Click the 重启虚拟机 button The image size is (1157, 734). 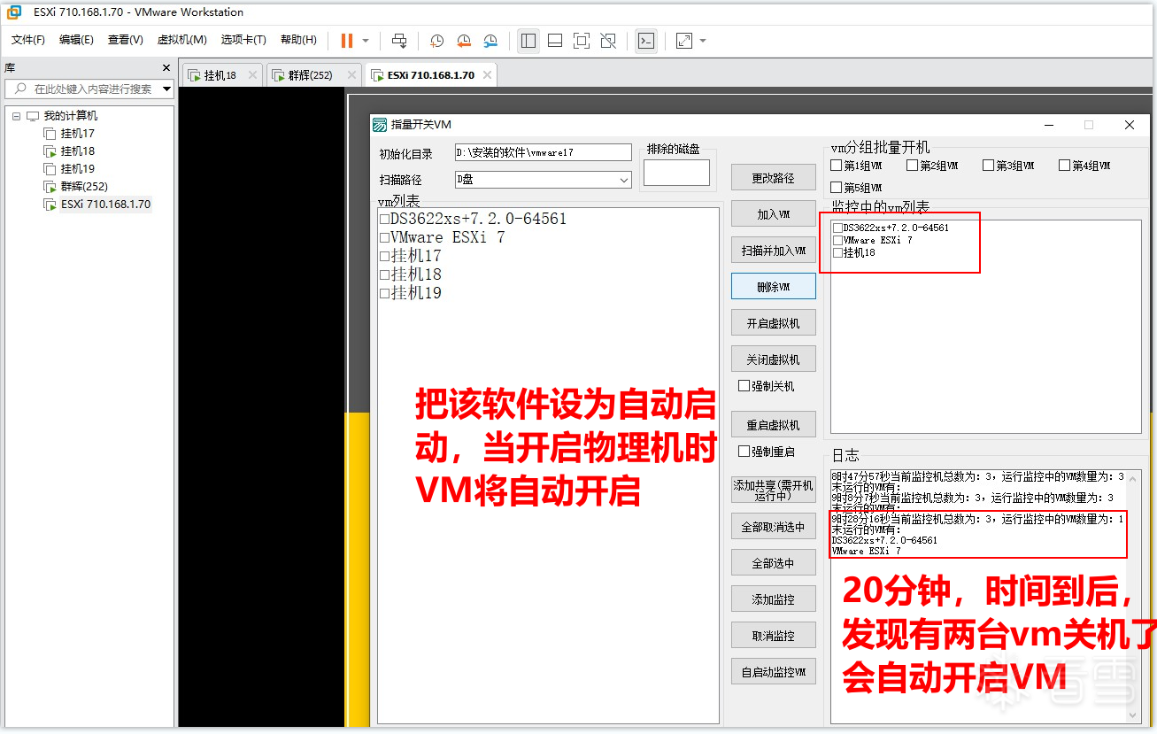point(774,425)
